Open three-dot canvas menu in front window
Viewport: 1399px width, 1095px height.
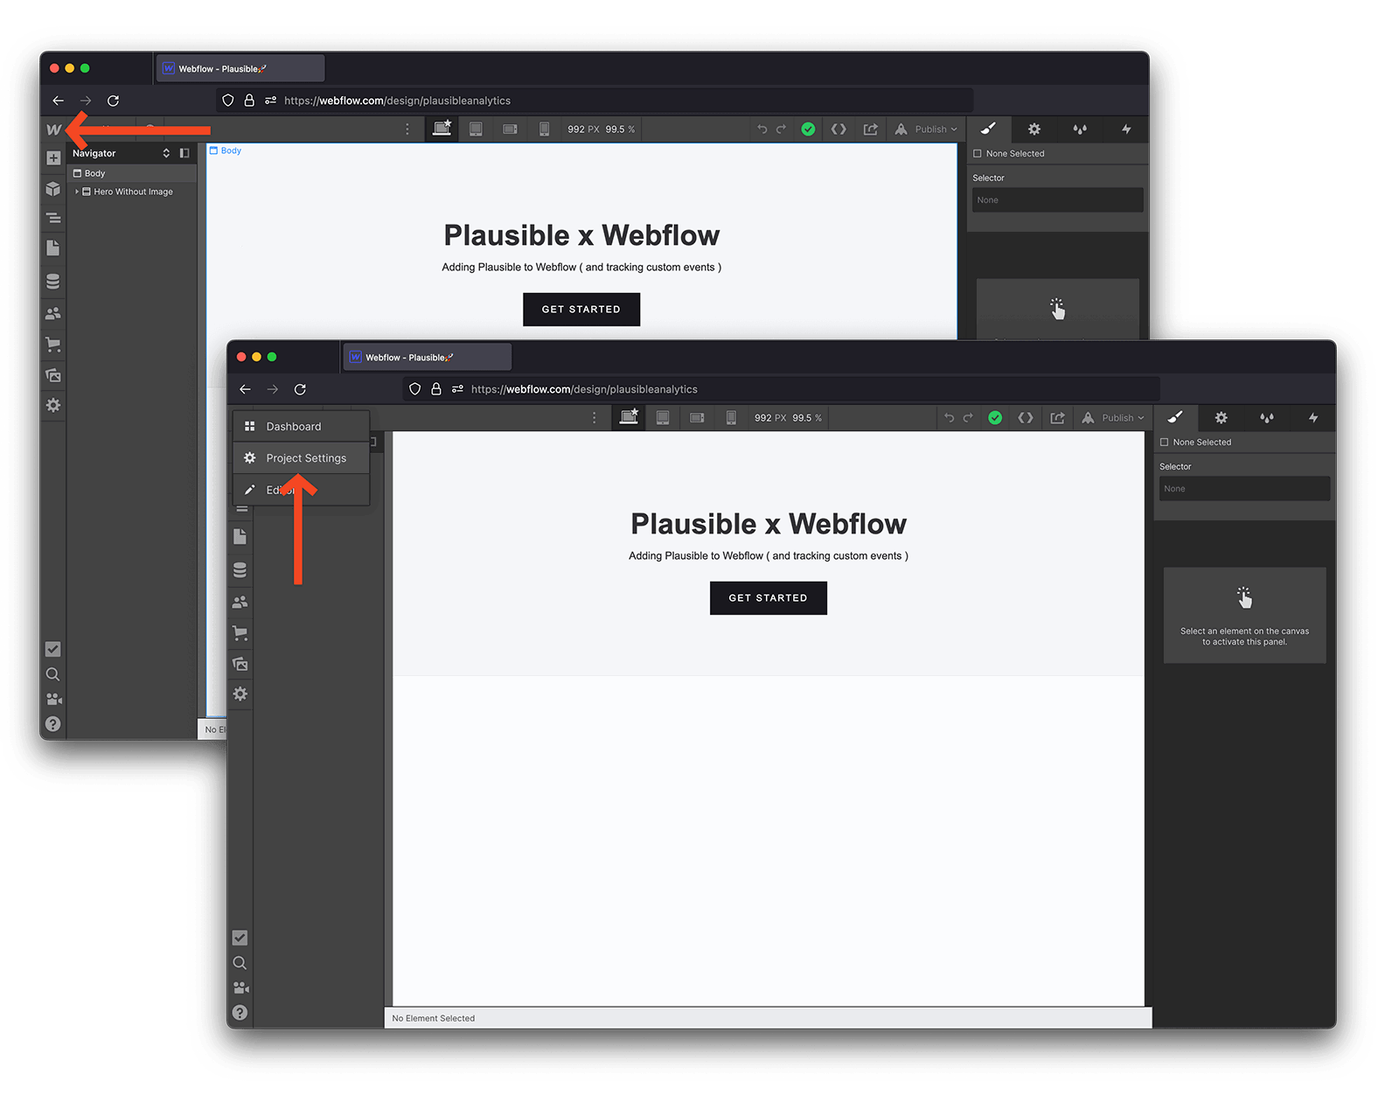(x=595, y=418)
